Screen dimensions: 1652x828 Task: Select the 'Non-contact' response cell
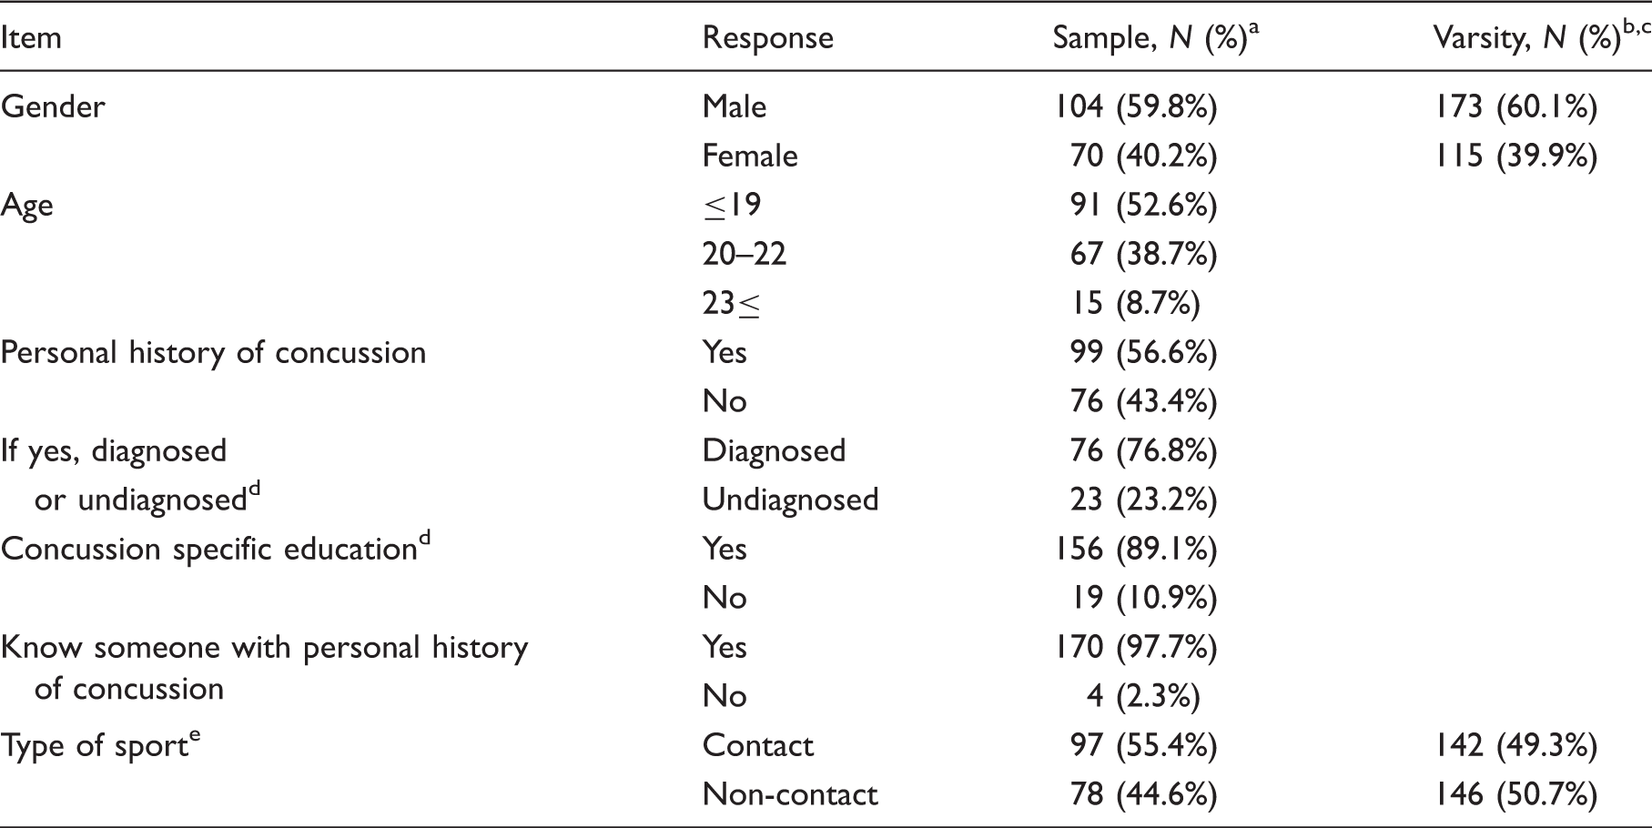[x=790, y=794]
